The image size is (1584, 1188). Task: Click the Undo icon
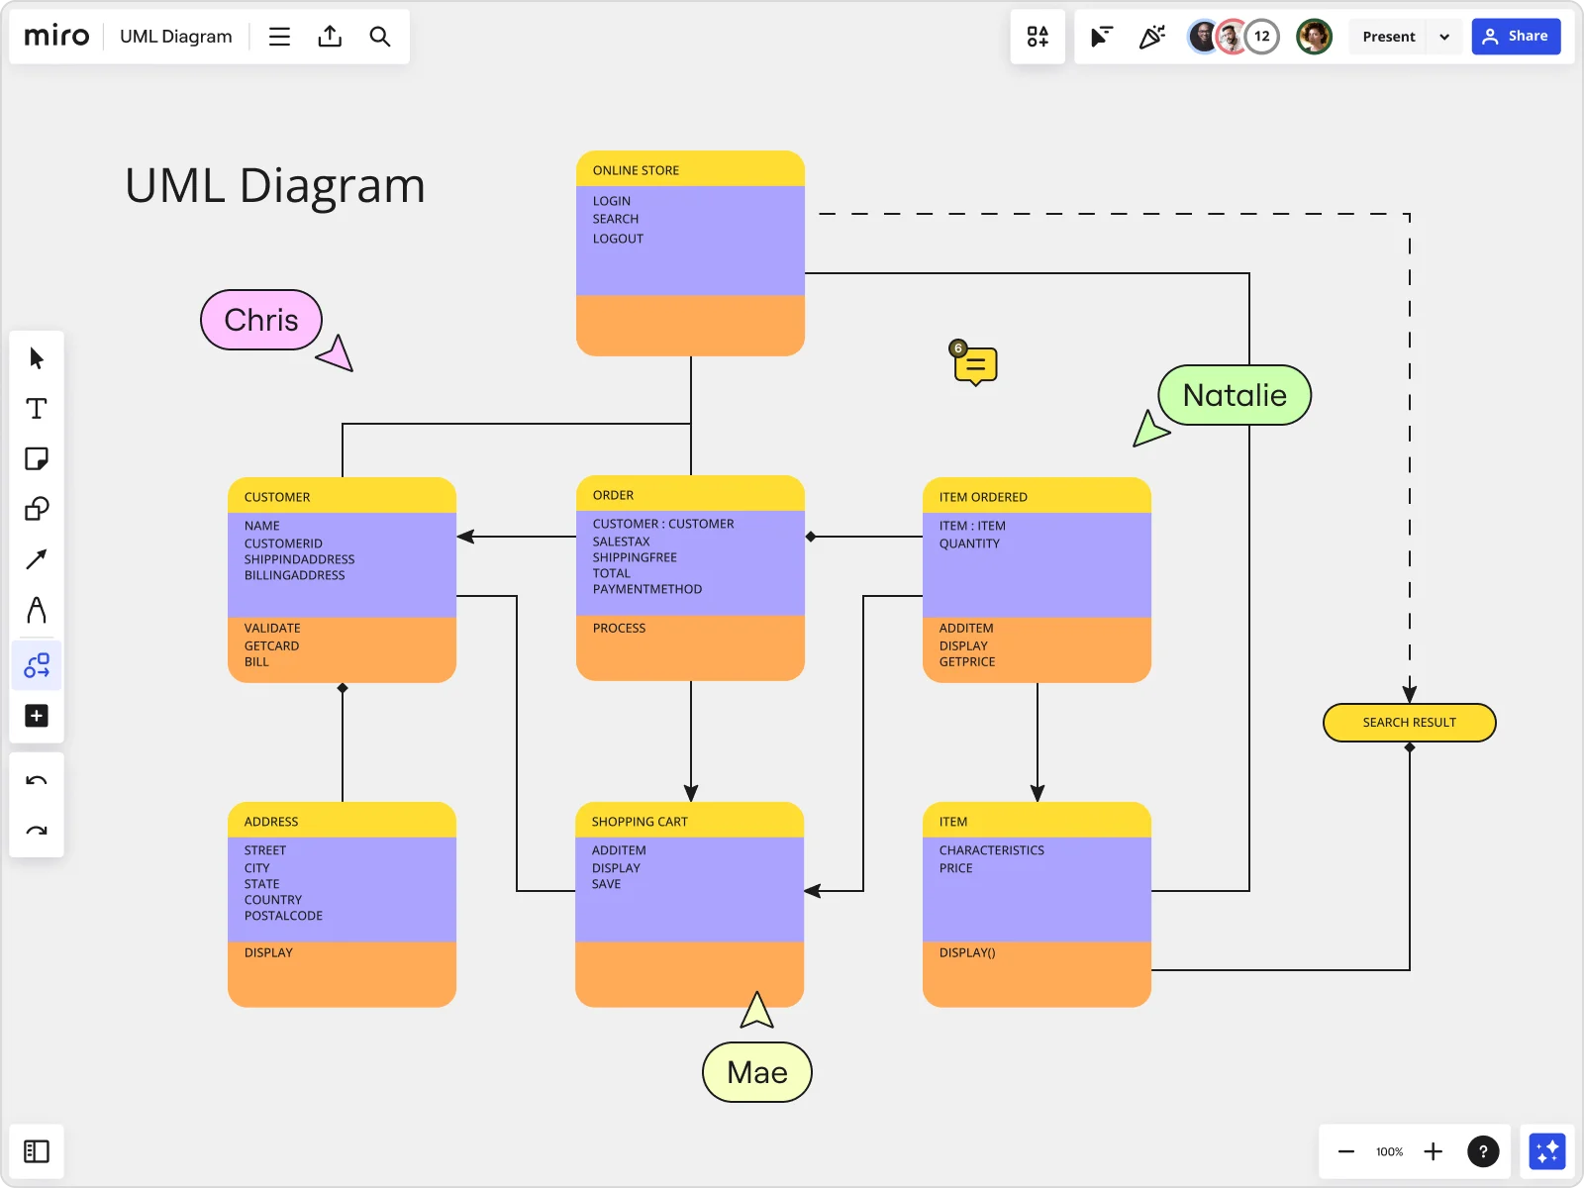pyautogui.click(x=37, y=780)
